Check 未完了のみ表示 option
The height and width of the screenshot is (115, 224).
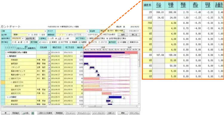tap(102, 35)
